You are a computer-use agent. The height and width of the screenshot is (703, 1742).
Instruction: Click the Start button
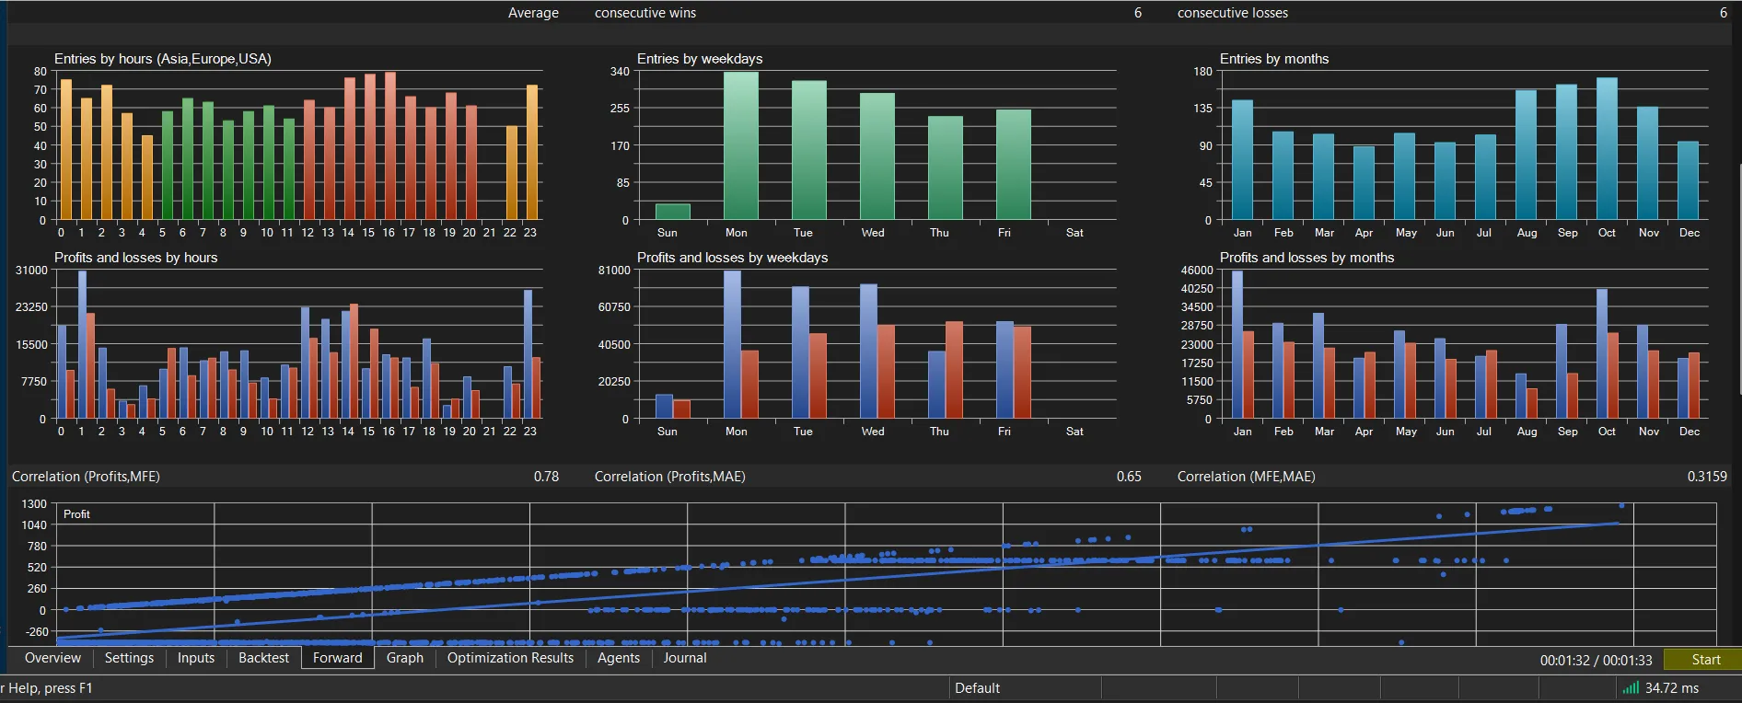coord(1704,660)
